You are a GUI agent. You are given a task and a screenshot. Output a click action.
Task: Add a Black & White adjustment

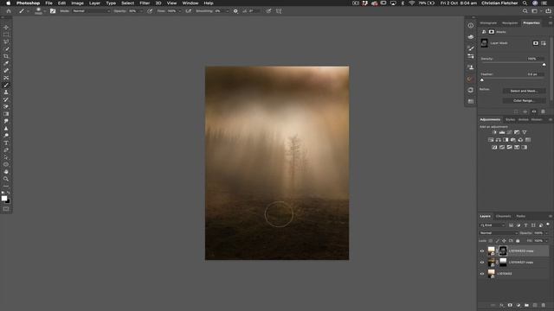point(506,140)
